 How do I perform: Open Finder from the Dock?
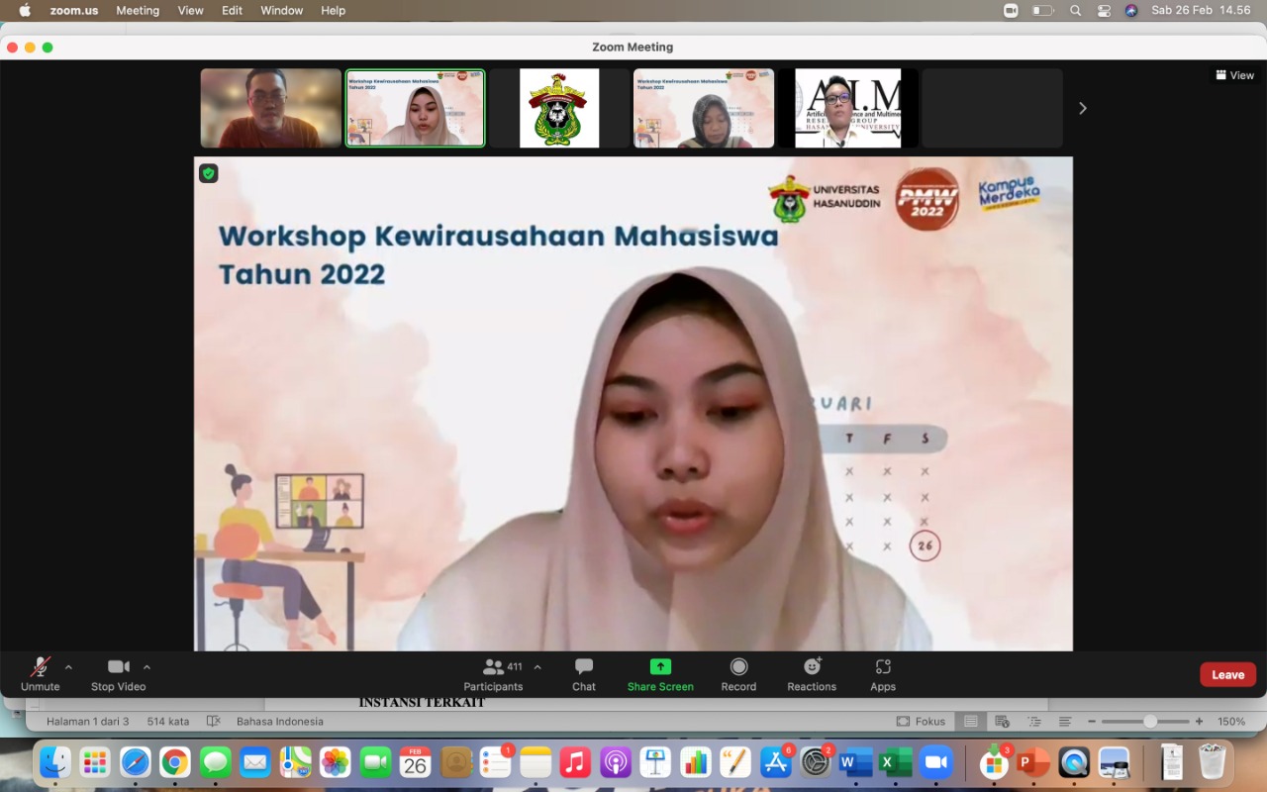click(x=54, y=762)
